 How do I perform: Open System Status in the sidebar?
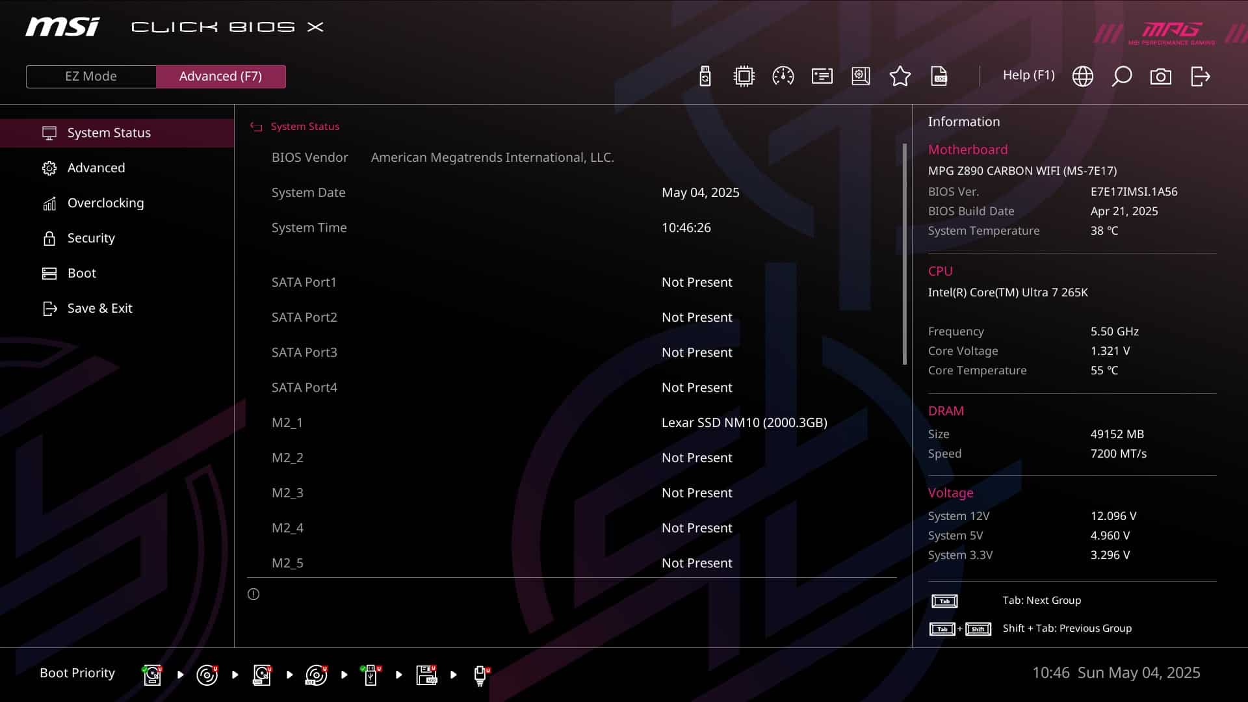[x=117, y=133]
